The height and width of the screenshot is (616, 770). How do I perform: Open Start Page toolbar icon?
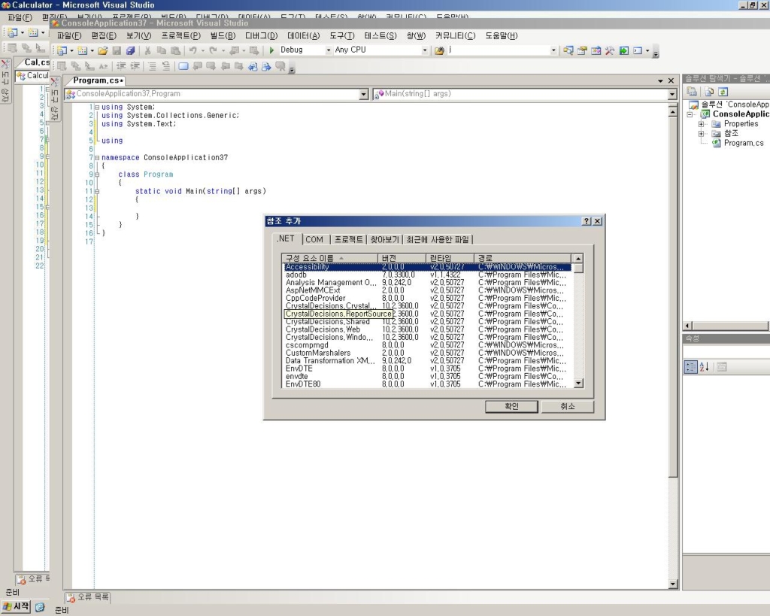623,50
